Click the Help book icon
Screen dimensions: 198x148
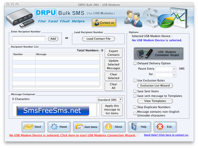(x=134, y=127)
